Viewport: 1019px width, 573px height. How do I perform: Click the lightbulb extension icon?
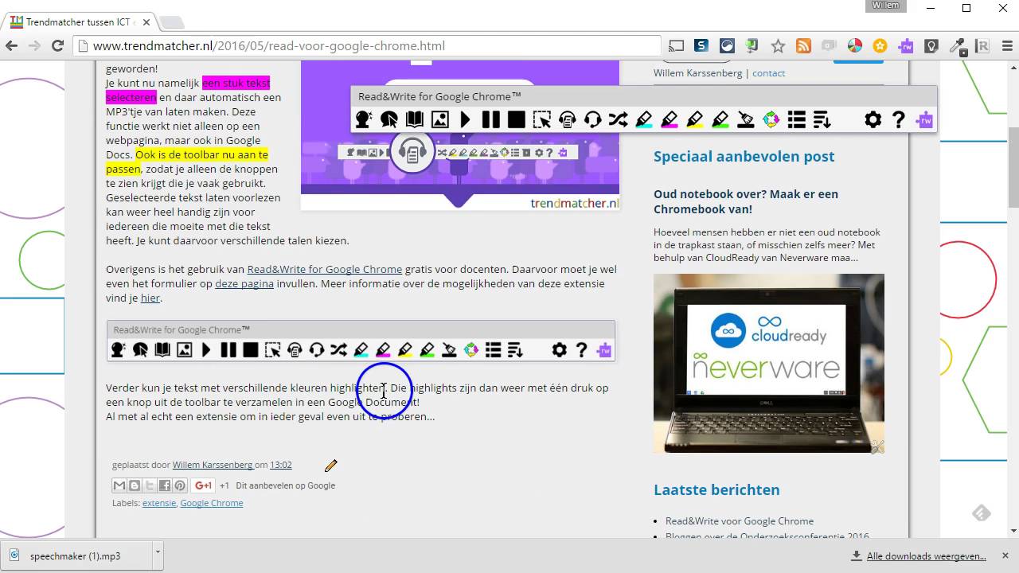pyautogui.click(x=931, y=46)
